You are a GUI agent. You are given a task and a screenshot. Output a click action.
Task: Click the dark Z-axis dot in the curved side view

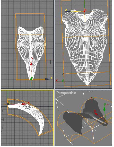click(8, 104)
